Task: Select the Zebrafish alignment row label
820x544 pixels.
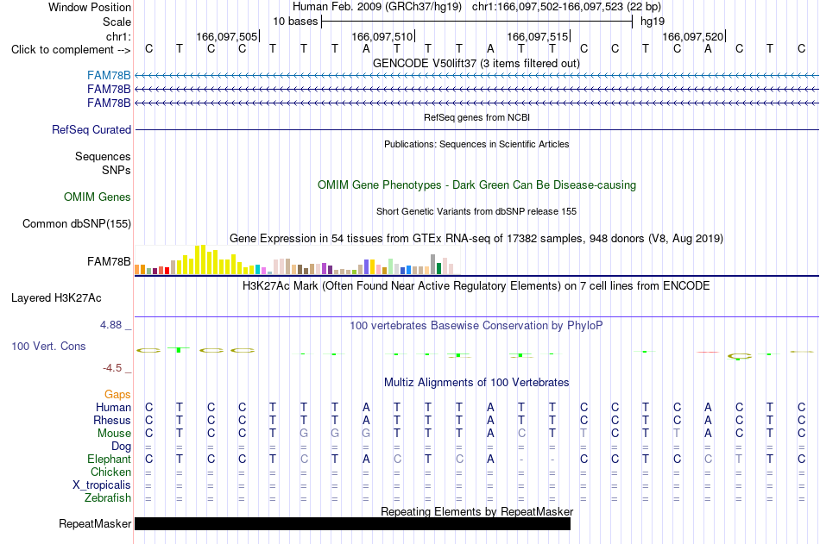Action: pyautogui.click(x=108, y=498)
